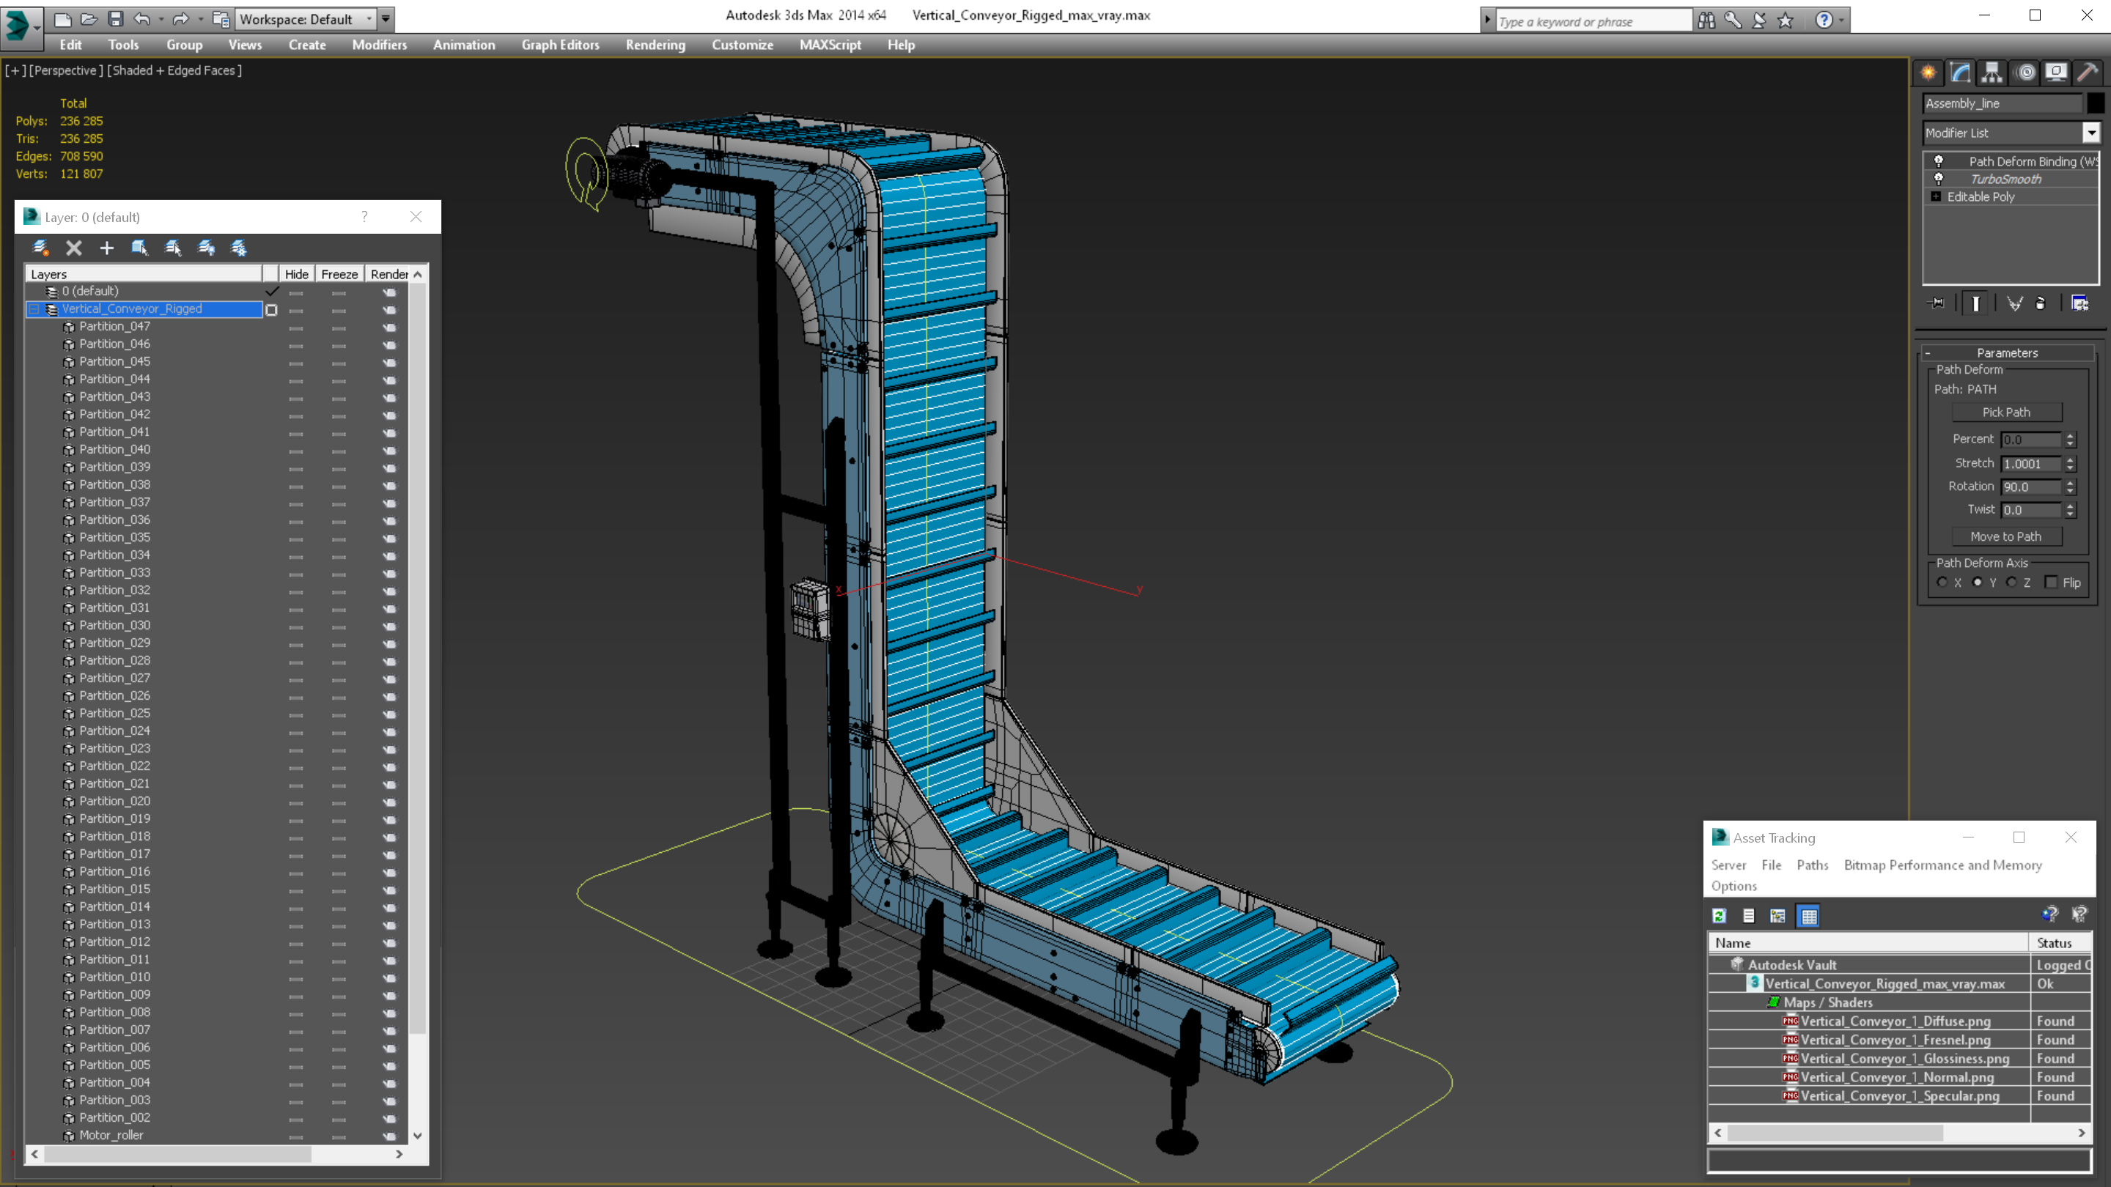Click the favorites star icon in title bar

coord(1786,20)
